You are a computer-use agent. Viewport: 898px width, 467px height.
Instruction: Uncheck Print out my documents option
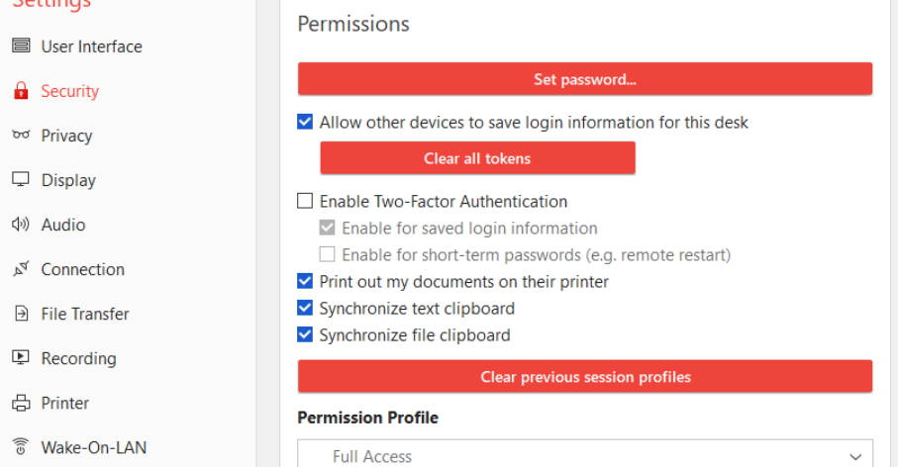pos(305,282)
